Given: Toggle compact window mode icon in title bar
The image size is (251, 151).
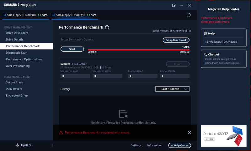Looking at the screenshot, I should tap(174, 5).
